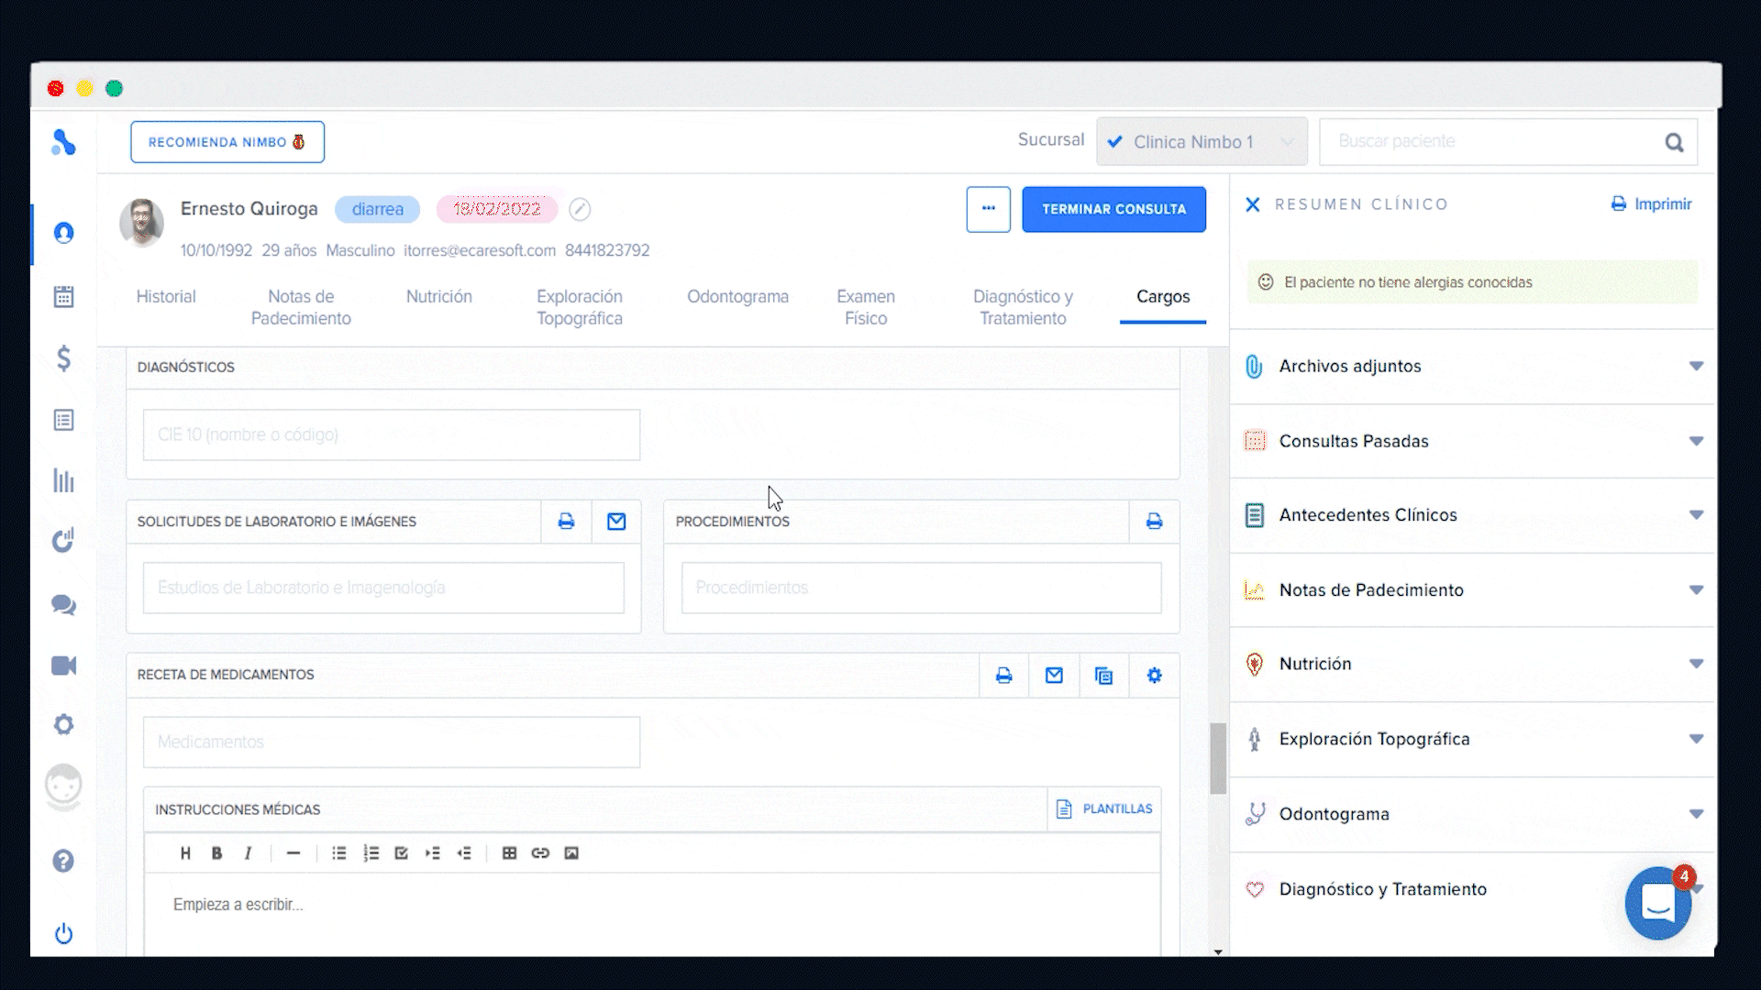The width and height of the screenshot is (1761, 990).
Task: Insert a table in Instrucciones Médicas
Action: pos(510,852)
